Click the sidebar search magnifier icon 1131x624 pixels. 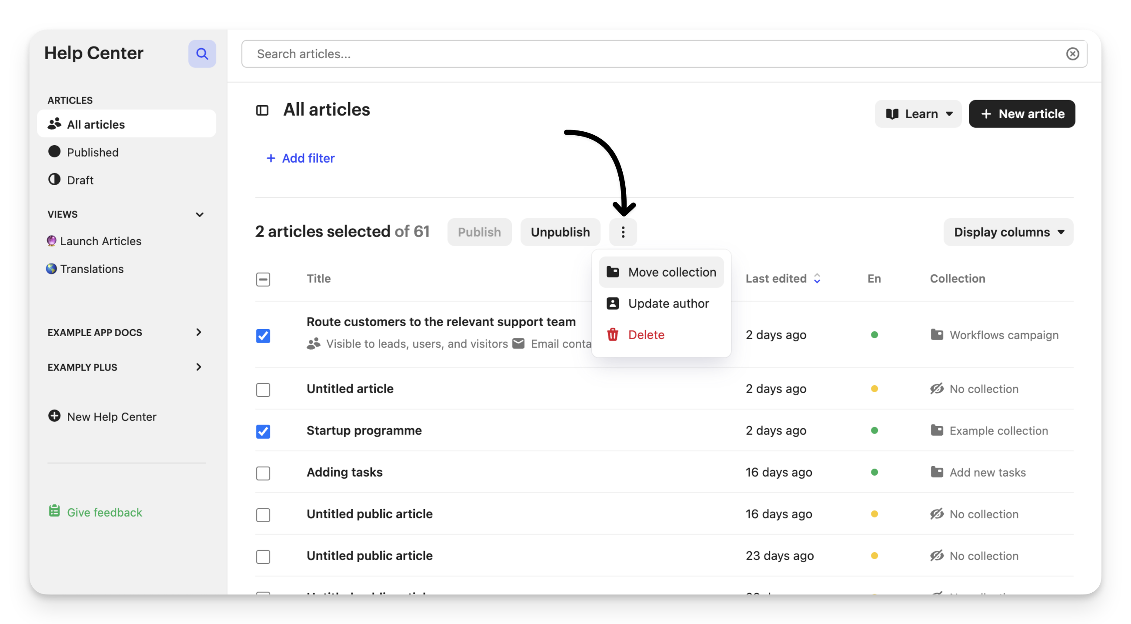202,53
